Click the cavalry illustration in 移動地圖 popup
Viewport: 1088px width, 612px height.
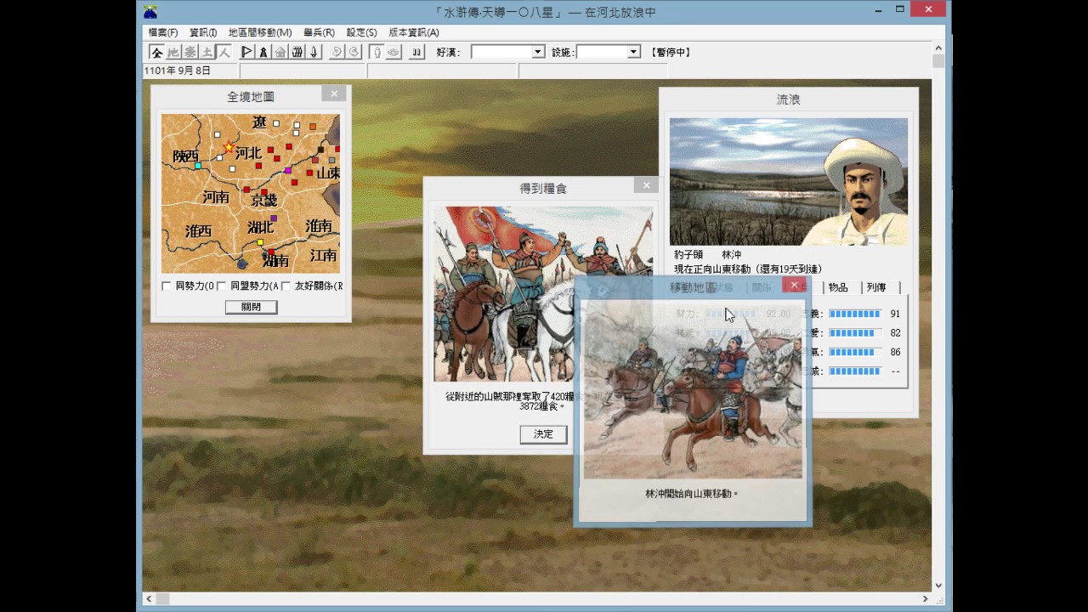[693, 390]
